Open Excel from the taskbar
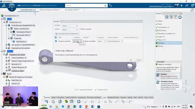 click(75, 107)
